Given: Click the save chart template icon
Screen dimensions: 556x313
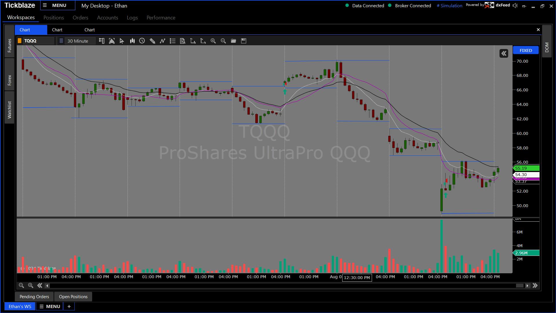Looking at the screenshot, I should pos(243,41).
